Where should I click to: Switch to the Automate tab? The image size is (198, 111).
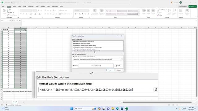pyautogui.click(x=55, y=6)
